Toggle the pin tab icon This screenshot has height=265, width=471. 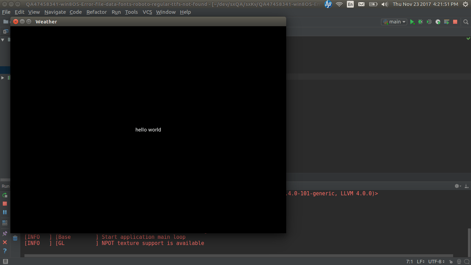(5, 234)
